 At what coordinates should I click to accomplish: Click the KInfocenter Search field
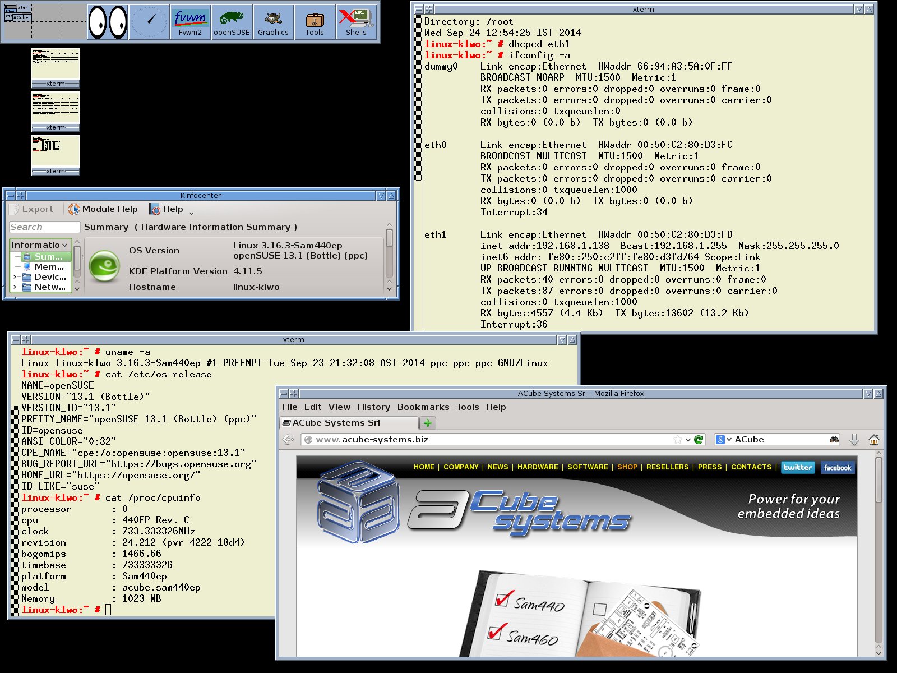[45, 227]
